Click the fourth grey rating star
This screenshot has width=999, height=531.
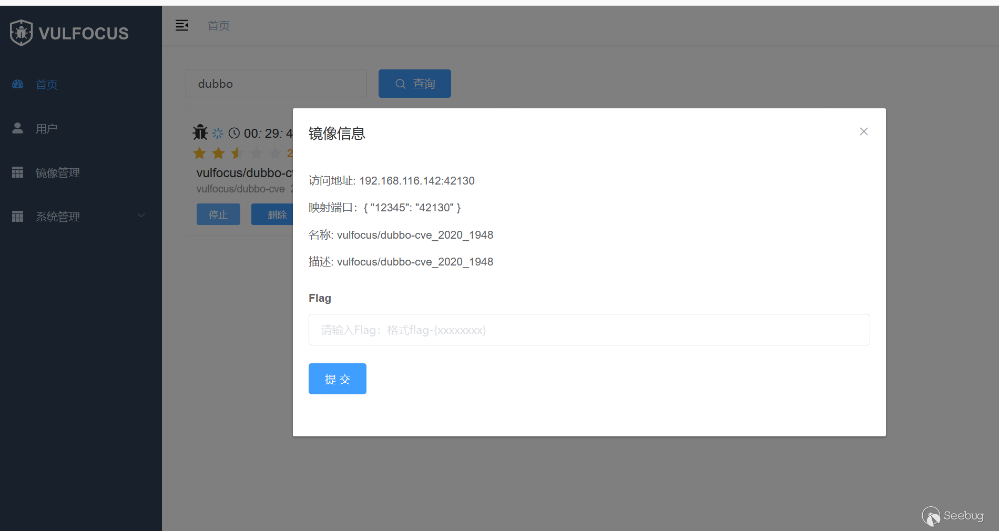point(257,153)
